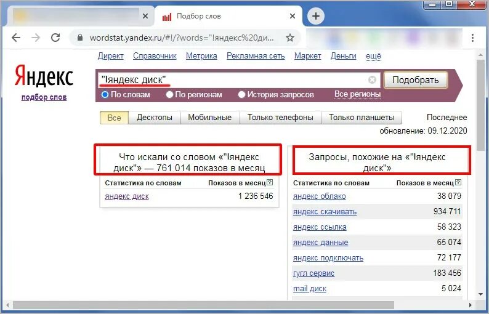Open the яндекс облако keyword link
Screen dimensions: 489x314
[x=320, y=196]
